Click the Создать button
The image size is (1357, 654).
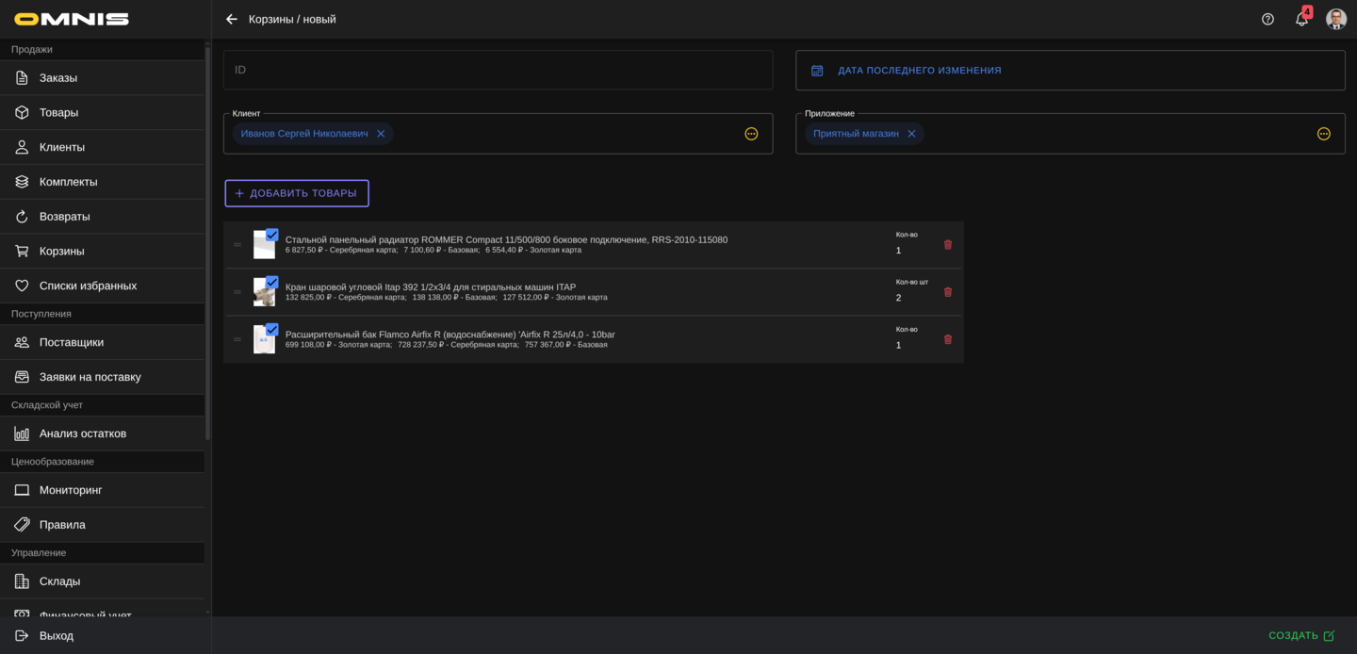click(x=1300, y=635)
